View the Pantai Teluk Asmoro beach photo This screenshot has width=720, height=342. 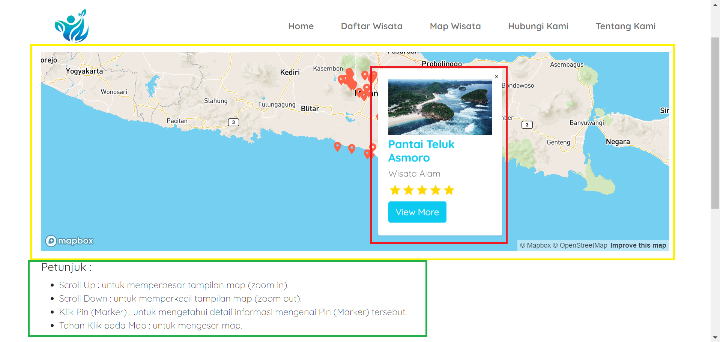(x=439, y=107)
